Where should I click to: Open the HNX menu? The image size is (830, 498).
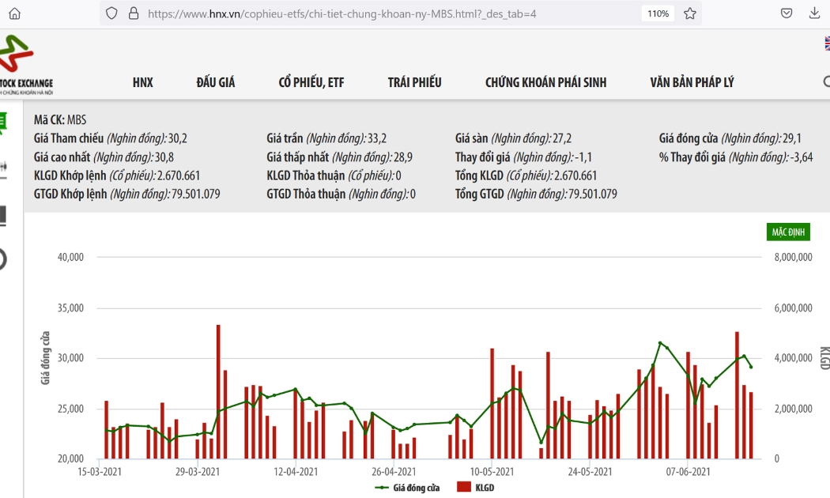point(143,82)
